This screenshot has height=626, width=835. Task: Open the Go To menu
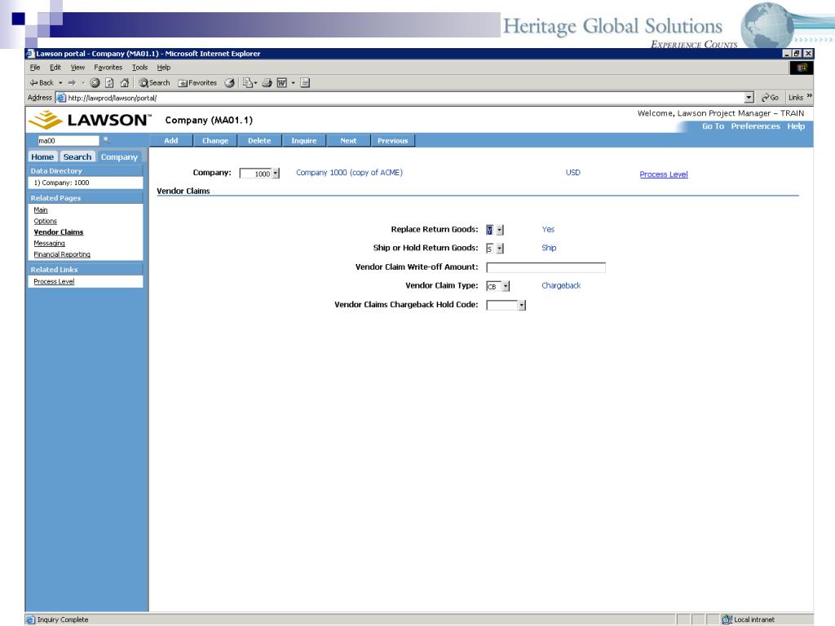pos(713,126)
